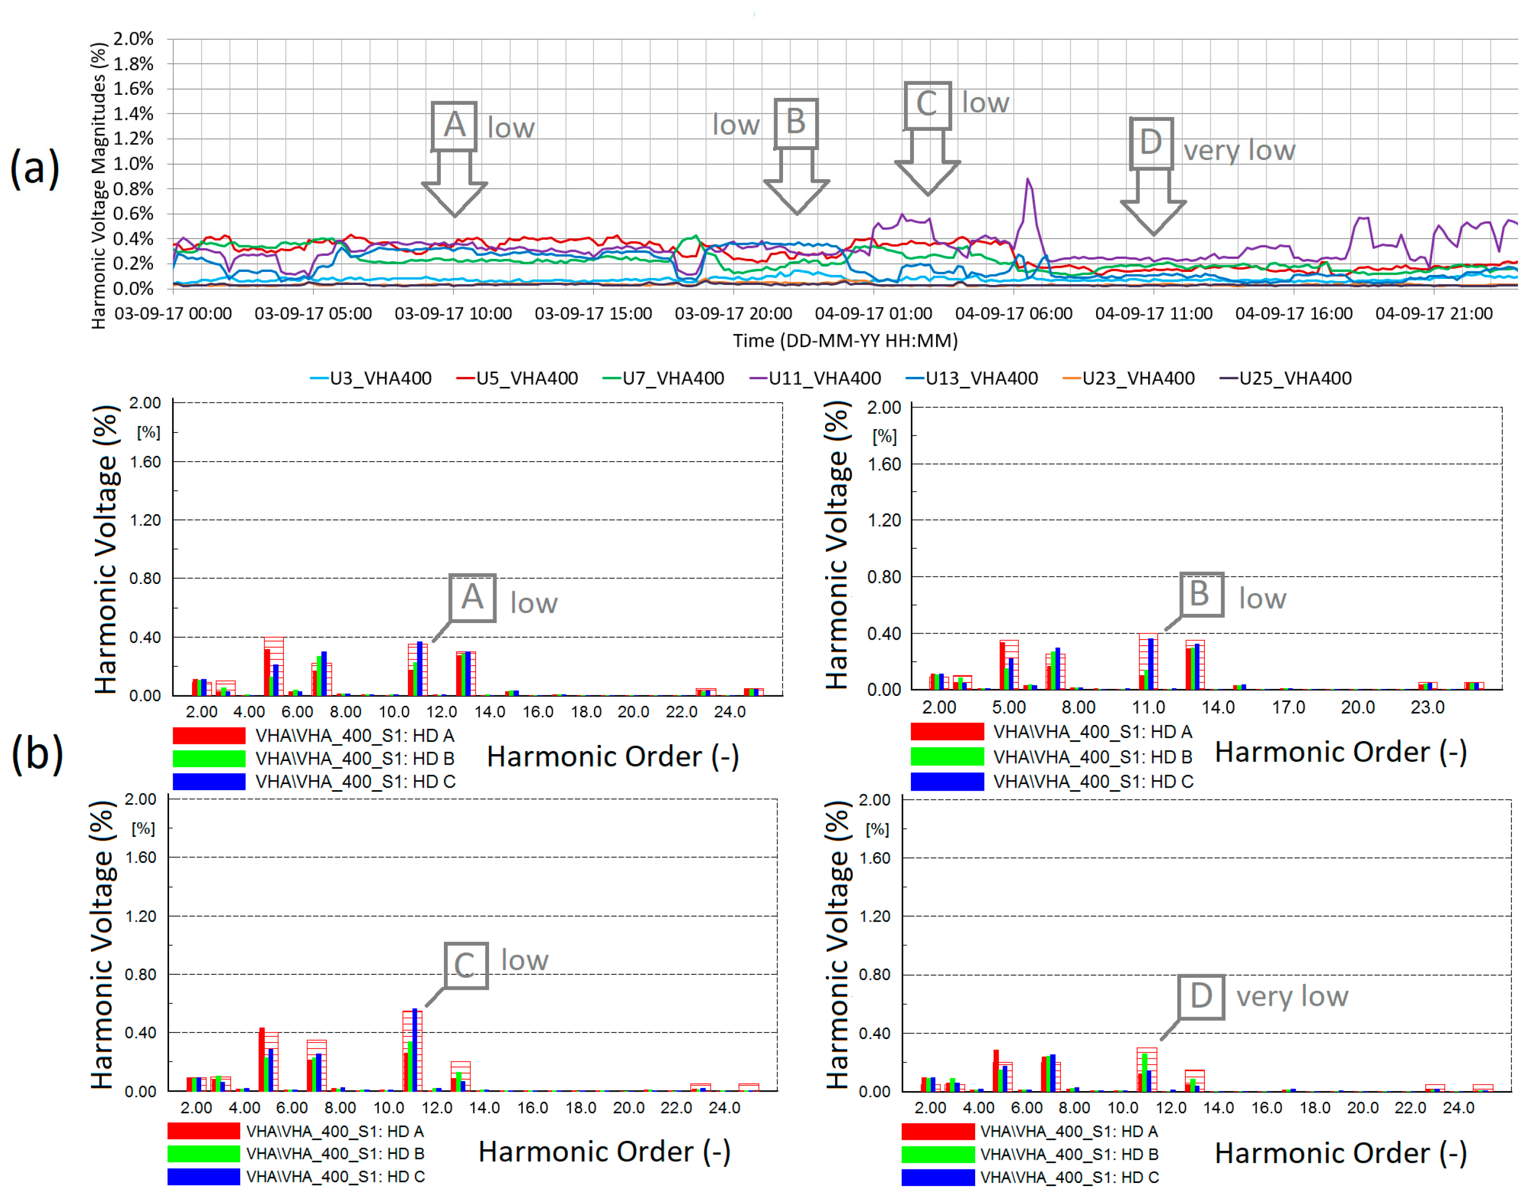Viewport: 1536px width, 1197px height.
Task: Click the boxed letter C in the lower-left bar chart
Action: [466, 966]
